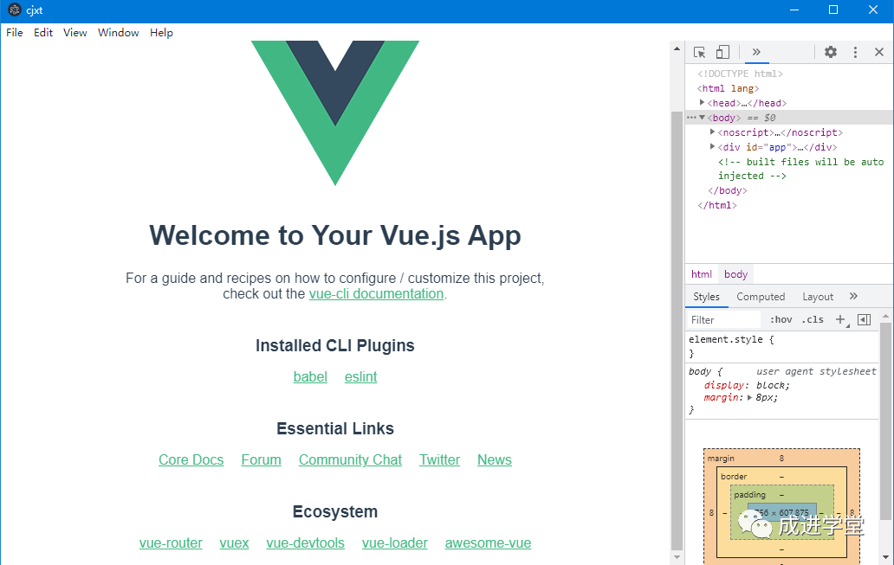Screen dimensions: 894x565
Task: Open the Community Chat link
Action: coord(350,460)
